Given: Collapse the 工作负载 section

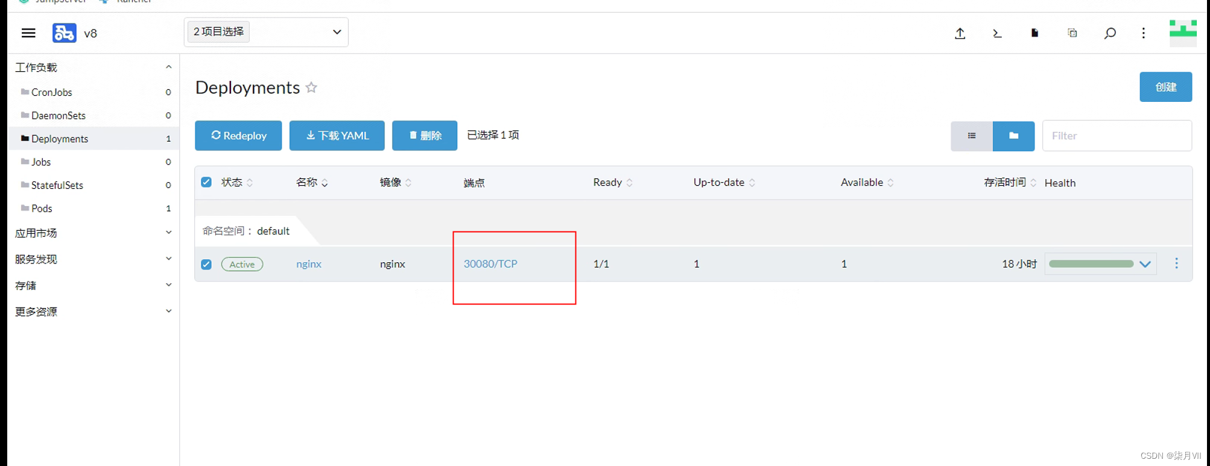Looking at the screenshot, I should (x=168, y=67).
